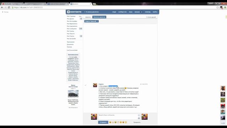This screenshot has width=227, height=128.
Task: Insert the thumbs-up emoji
Action: point(113,122)
